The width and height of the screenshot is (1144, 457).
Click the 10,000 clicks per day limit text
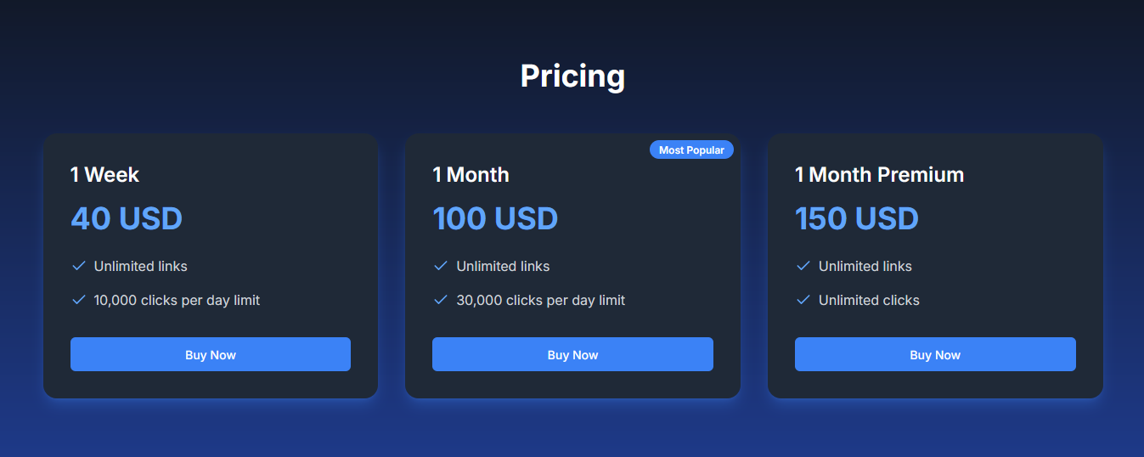click(177, 300)
